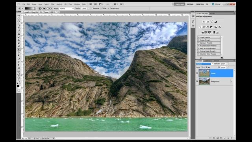Toggle Quick Mask mode
Screen dimensions: 252x142
(x=19, y=90)
